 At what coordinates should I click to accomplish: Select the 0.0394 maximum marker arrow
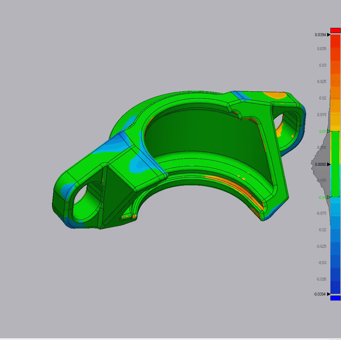[x=329, y=35]
